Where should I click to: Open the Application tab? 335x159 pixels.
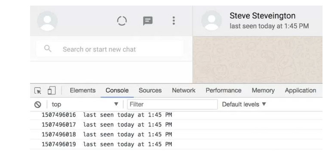coord(301,91)
